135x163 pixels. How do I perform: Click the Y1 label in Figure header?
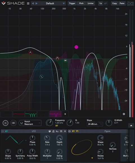(77, 131)
